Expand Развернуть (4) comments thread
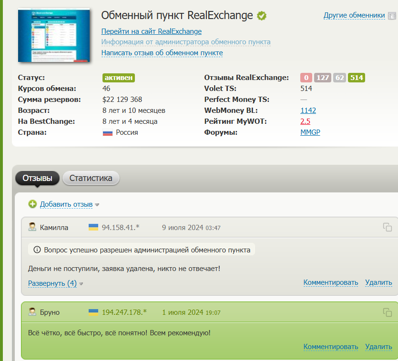This screenshot has height=361, width=398. [52, 283]
